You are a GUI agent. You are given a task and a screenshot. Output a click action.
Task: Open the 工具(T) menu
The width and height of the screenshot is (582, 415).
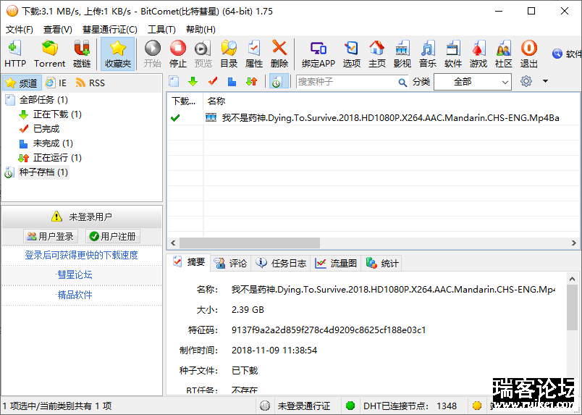tap(161, 30)
